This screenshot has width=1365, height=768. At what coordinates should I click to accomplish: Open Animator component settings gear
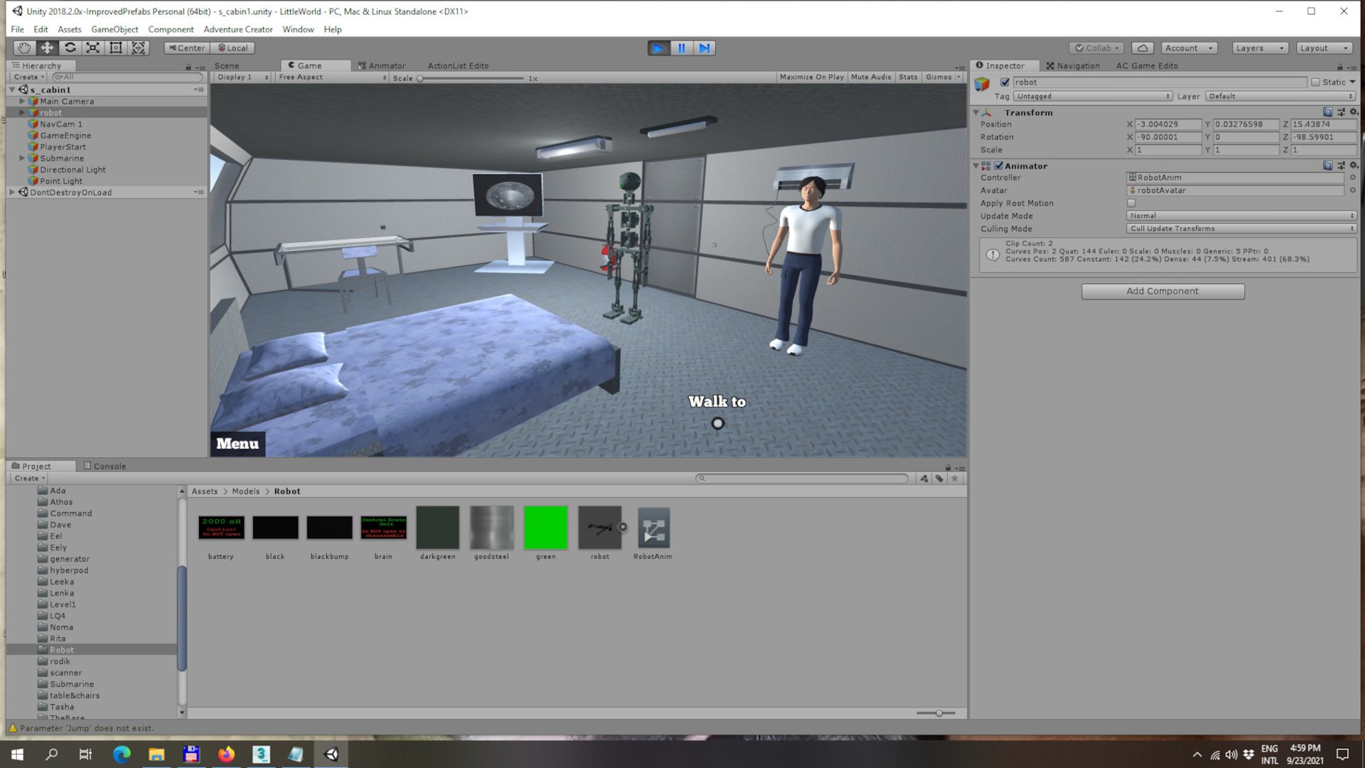[1354, 166]
